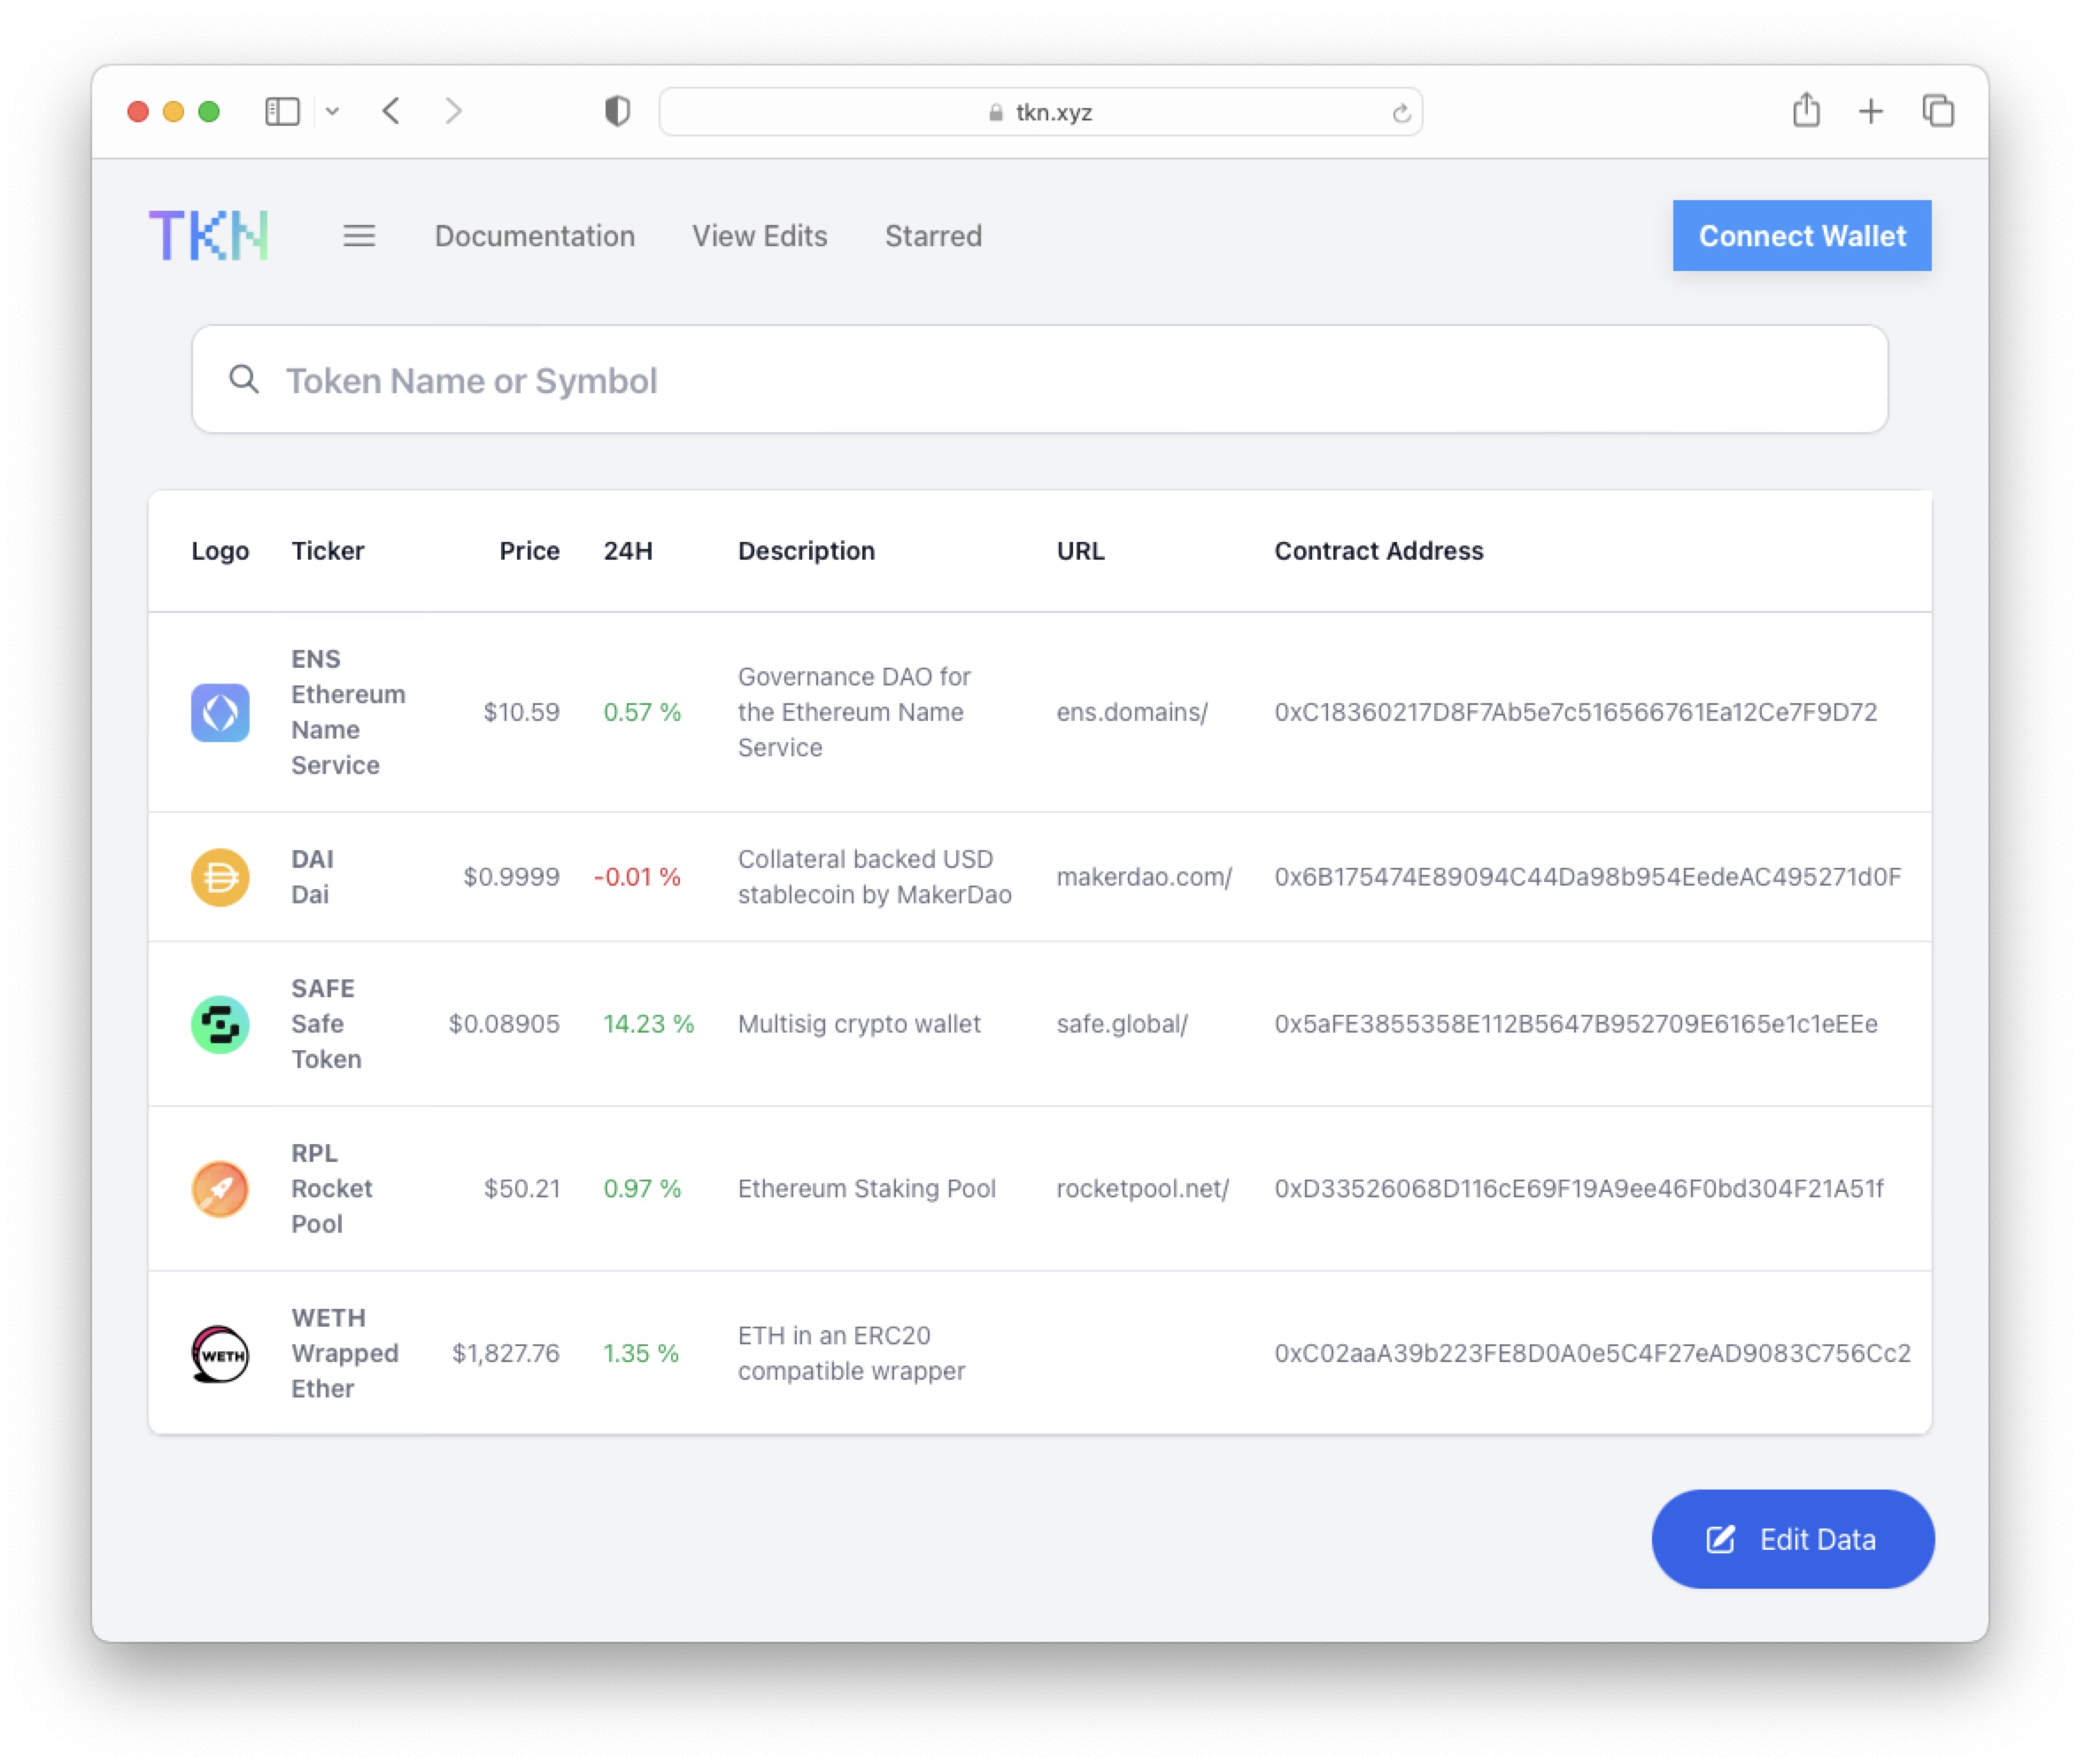Image resolution: width=2100 pixels, height=1757 pixels.
Task: Click the tkn.xyz address bar
Action: pos(1041,112)
